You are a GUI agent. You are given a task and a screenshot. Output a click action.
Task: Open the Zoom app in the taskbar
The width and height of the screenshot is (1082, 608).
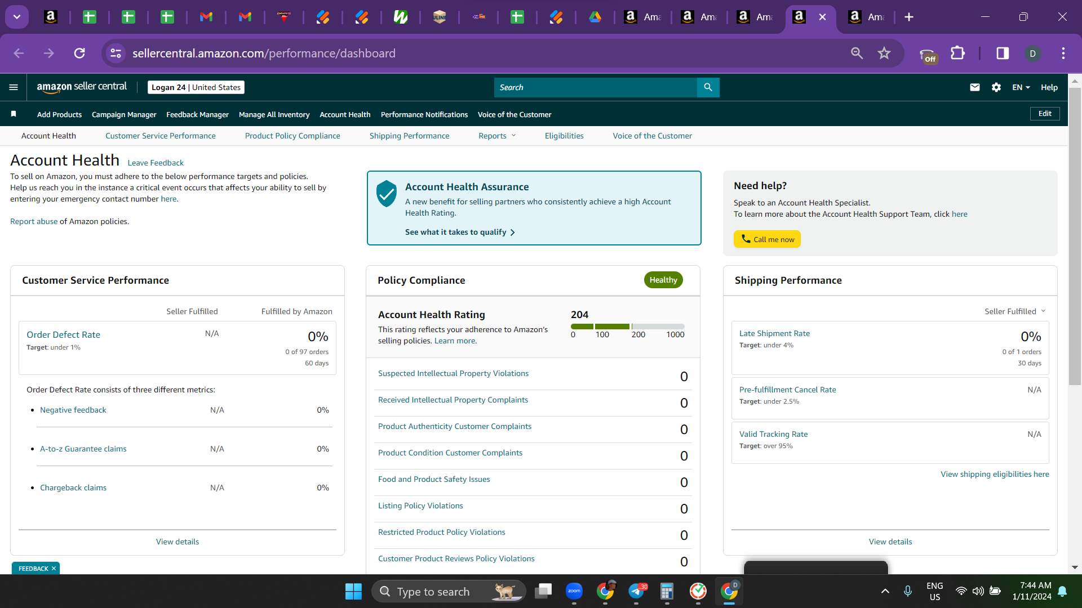(574, 591)
